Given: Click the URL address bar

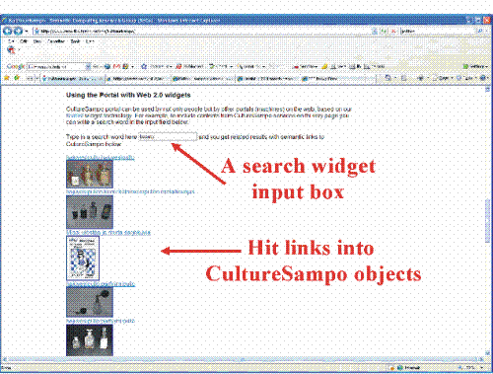Looking at the screenshot, I should 201,32.
